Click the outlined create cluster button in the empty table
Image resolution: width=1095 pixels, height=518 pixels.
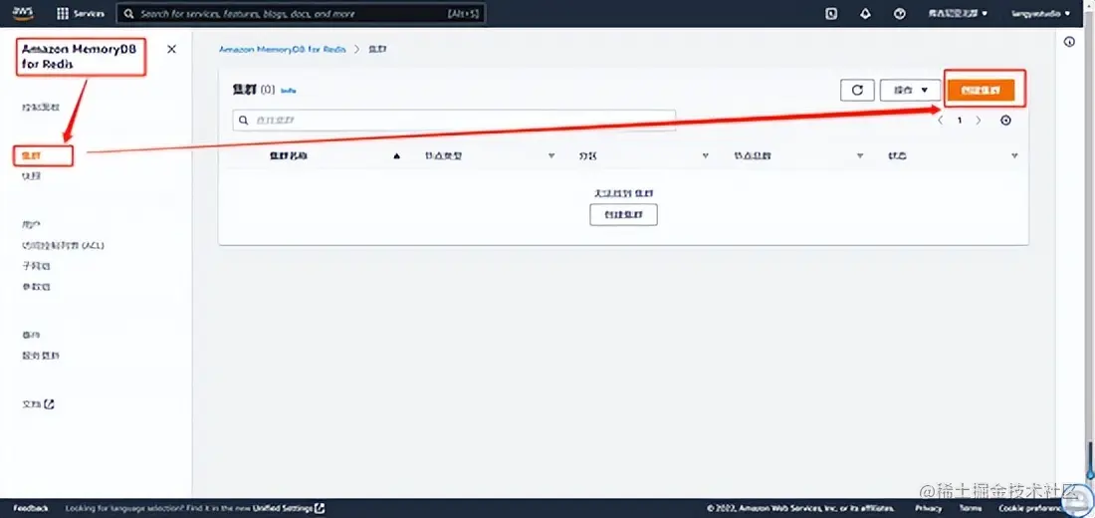pos(623,215)
